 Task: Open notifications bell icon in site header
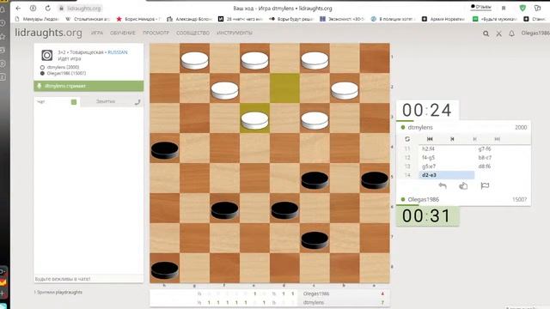pos(512,33)
